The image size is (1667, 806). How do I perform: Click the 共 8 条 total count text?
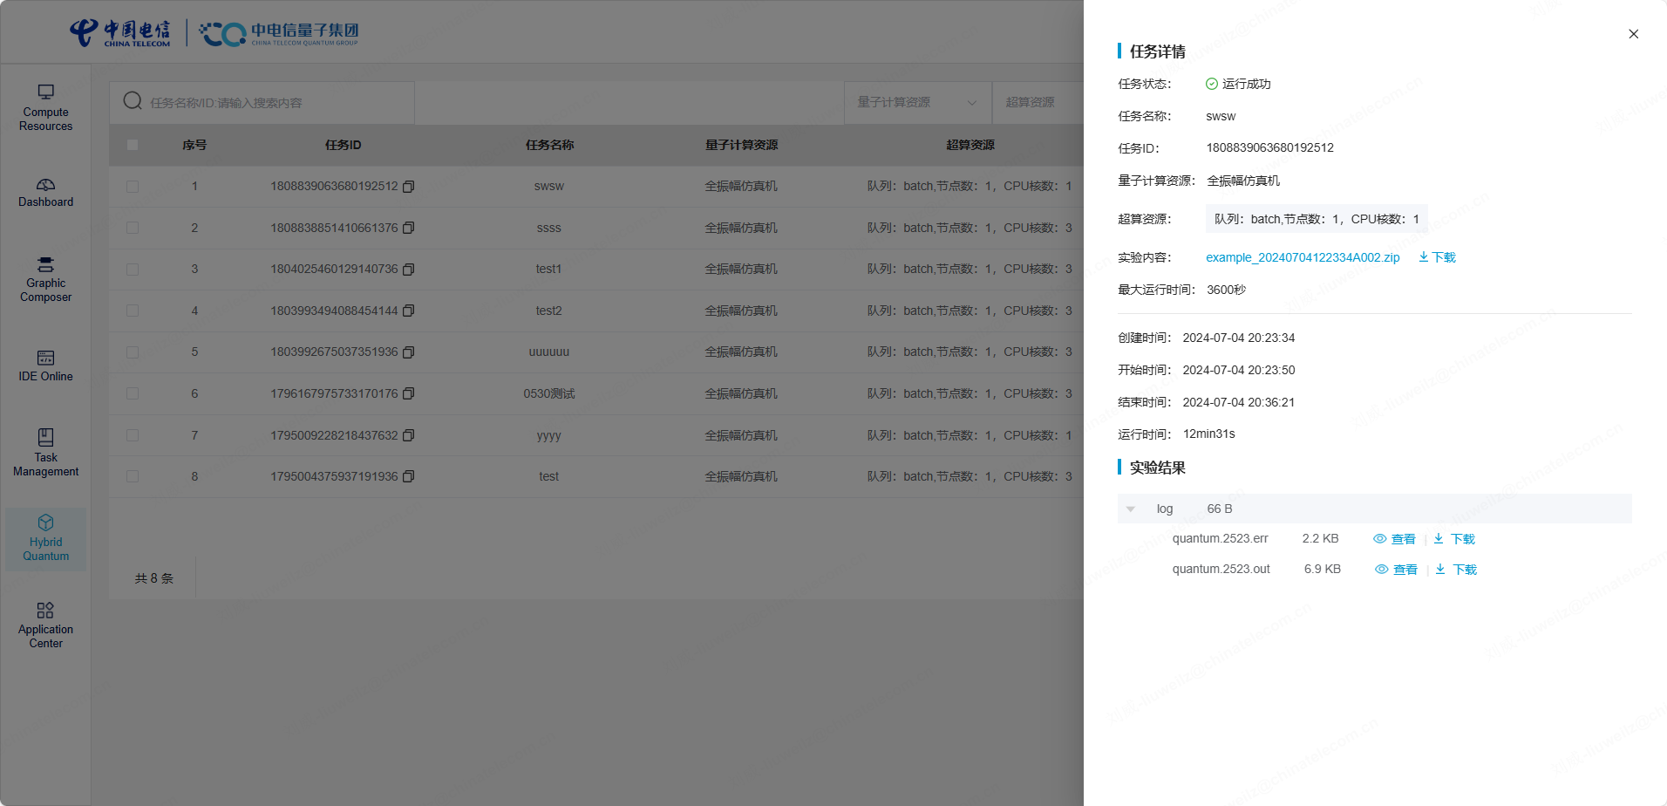pos(154,578)
